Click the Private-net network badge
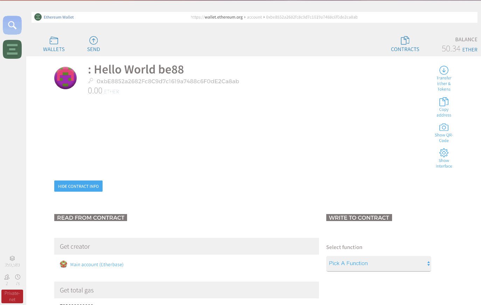481x305 pixels. (12, 296)
